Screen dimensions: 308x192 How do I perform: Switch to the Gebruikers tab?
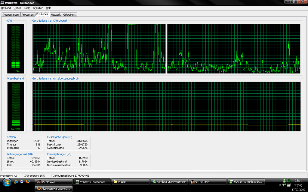pyautogui.click(x=69, y=15)
